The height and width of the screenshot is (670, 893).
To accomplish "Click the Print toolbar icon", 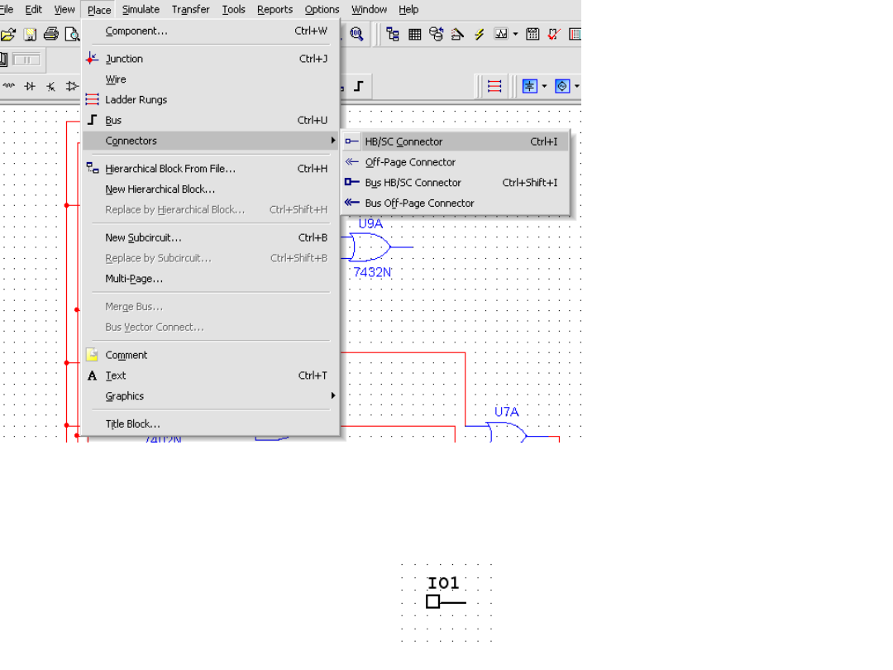I will [x=51, y=34].
